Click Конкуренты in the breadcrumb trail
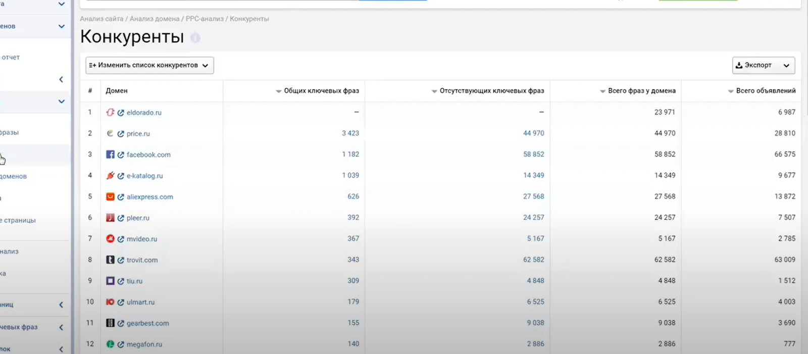This screenshot has width=808, height=354. point(249,19)
